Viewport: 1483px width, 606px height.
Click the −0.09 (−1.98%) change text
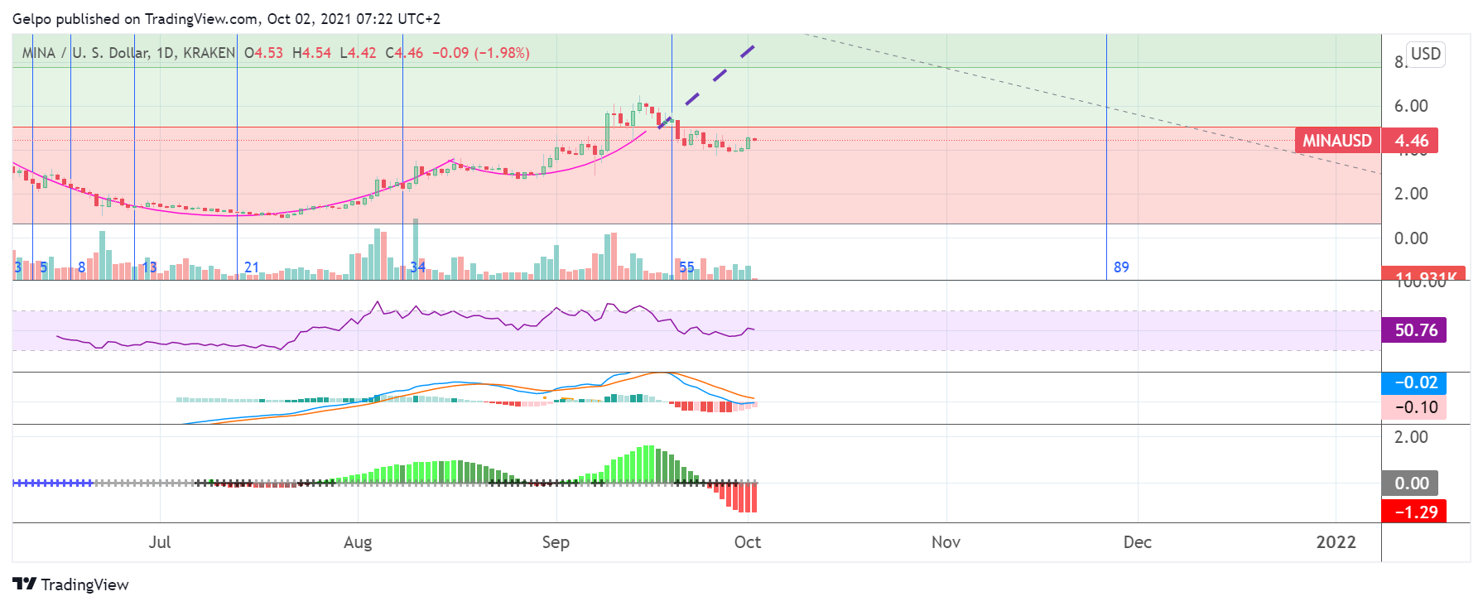coord(481,53)
